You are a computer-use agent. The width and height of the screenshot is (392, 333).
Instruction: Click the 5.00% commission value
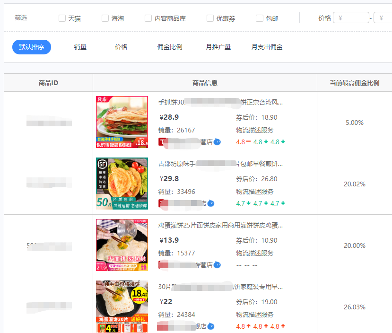[x=355, y=123]
